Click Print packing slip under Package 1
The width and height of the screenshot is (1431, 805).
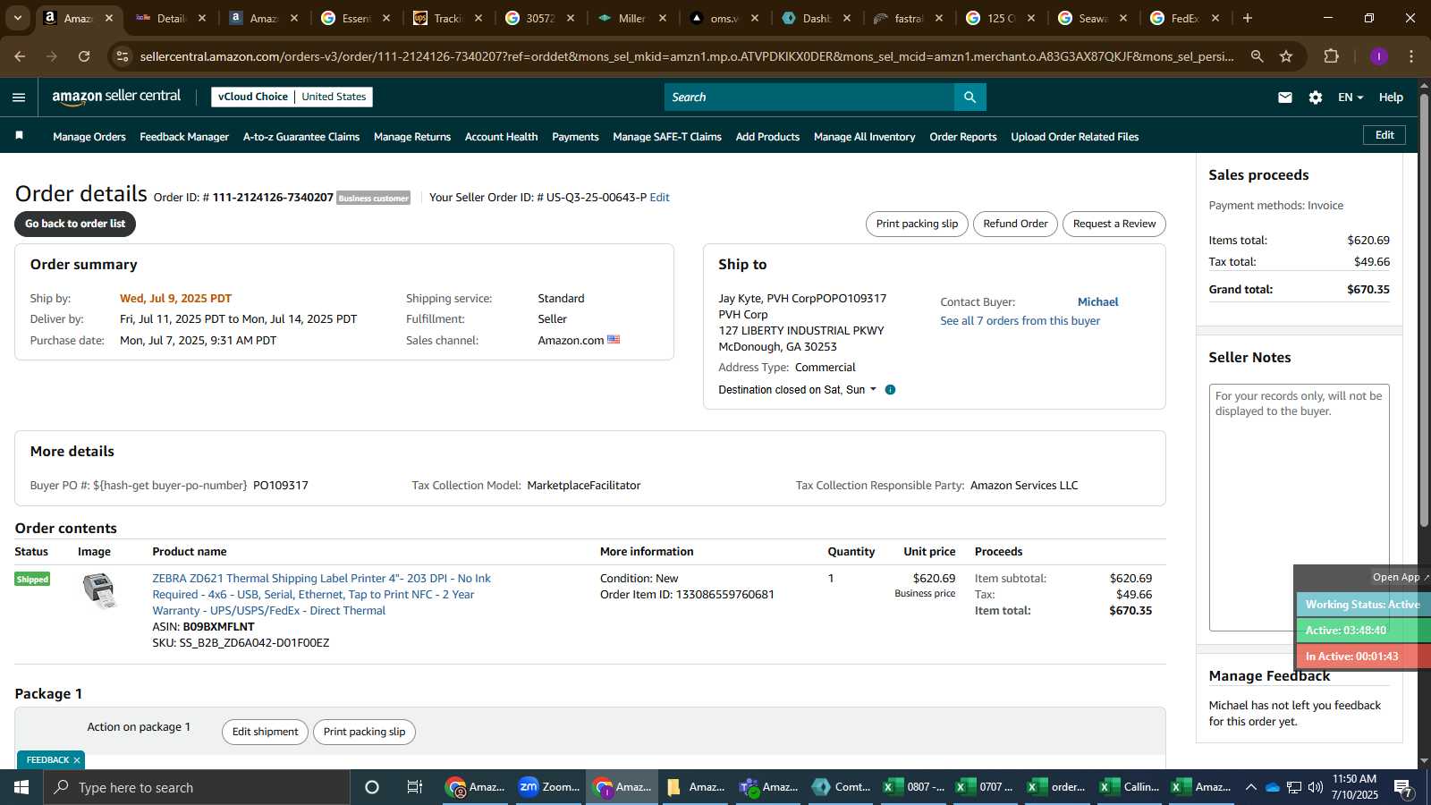click(364, 732)
